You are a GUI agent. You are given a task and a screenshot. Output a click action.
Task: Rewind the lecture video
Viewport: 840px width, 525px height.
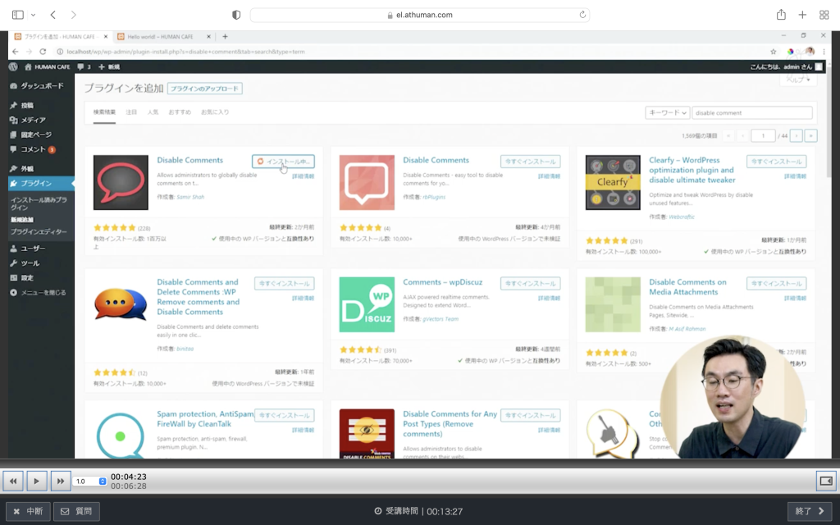(13, 481)
